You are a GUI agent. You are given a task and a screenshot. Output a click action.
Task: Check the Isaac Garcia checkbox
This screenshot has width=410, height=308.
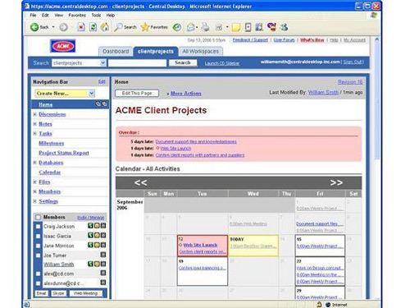pyautogui.click(x=38, y=236)
